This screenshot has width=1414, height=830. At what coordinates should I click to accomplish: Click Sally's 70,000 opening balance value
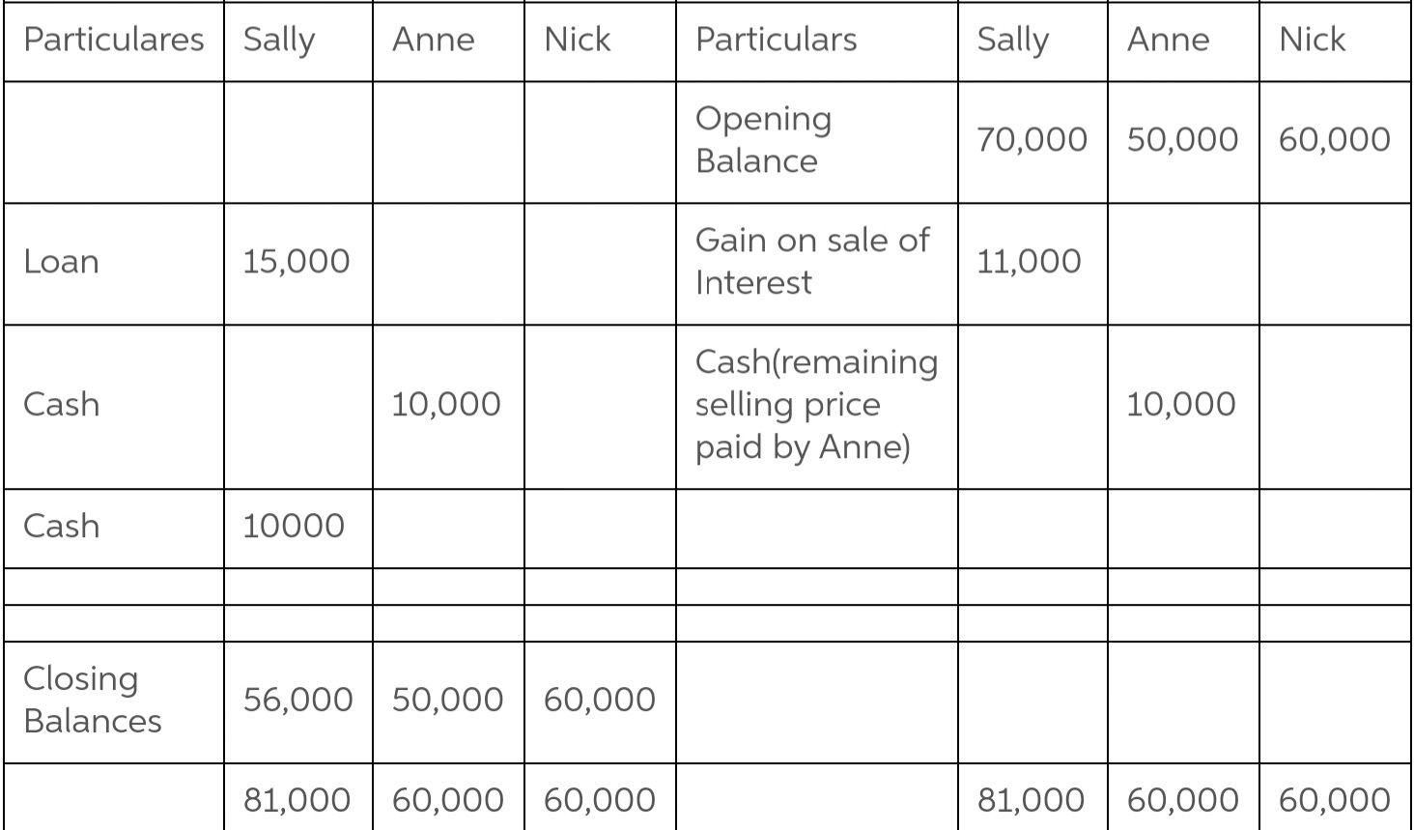(x=1032, y=139)
